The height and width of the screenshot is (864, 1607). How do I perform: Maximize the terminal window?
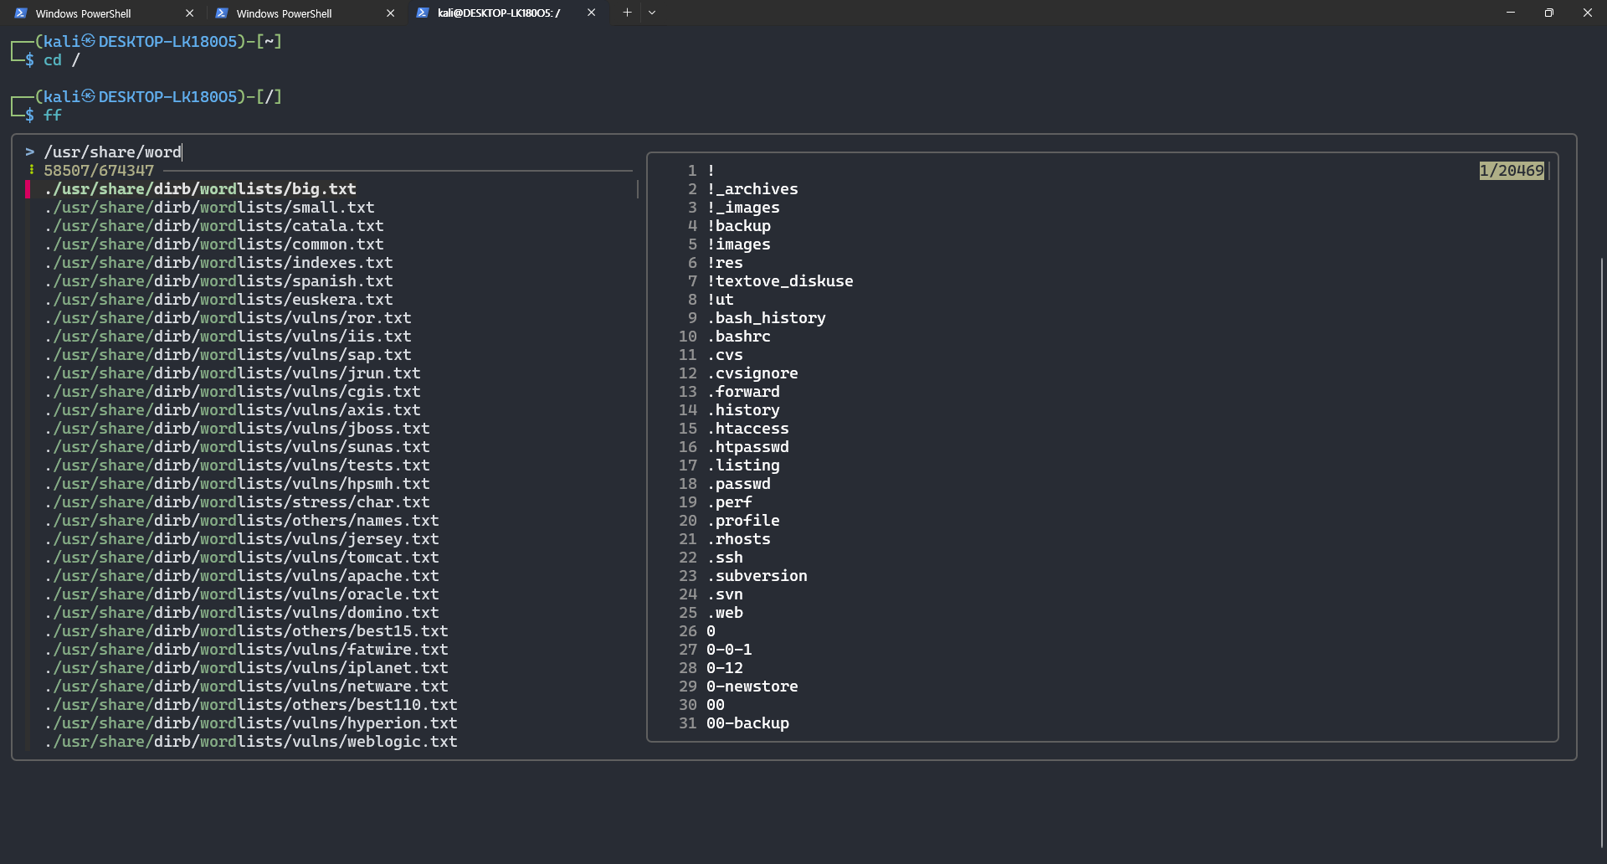(x=1549, y=13)
